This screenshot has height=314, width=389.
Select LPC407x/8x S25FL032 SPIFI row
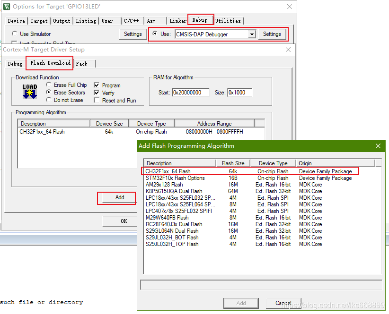[263, 211]
